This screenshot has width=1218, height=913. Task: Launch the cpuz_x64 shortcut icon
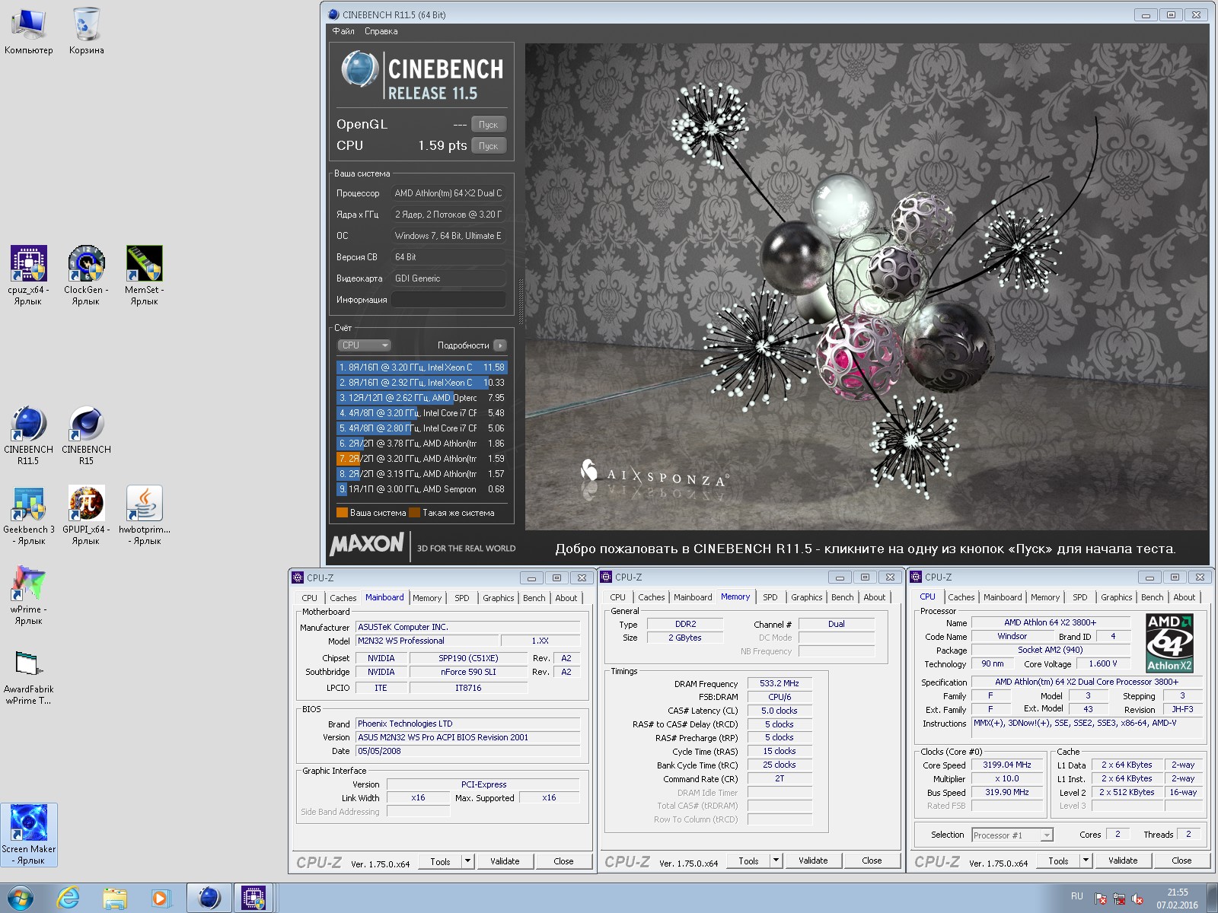click(28, 275)
